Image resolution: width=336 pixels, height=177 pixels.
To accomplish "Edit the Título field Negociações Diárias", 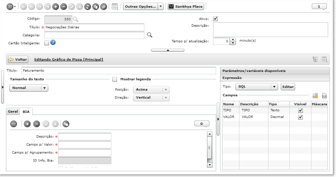I will point(94,27).
